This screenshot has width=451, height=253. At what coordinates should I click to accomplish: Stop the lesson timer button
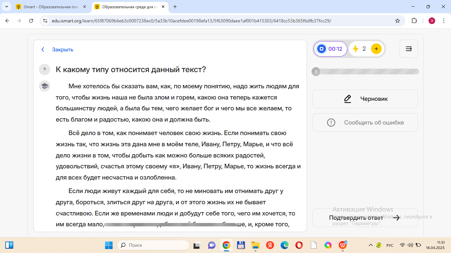click(321, 49)
